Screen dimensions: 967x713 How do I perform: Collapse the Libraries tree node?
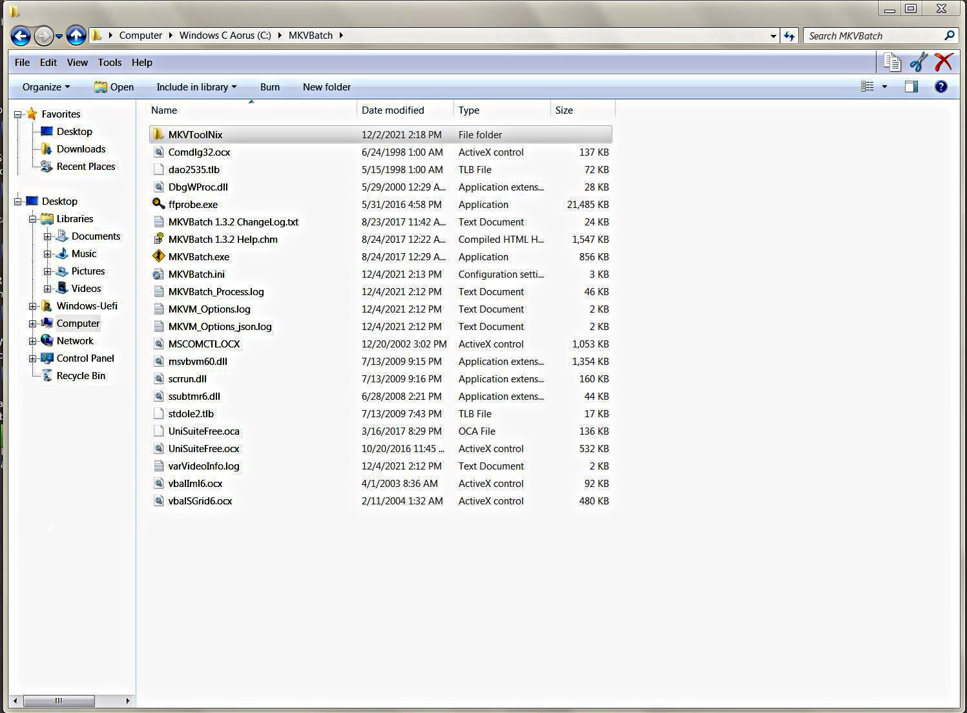pyautogui.click(x=32, y=219)
